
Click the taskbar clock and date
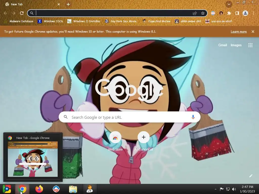pyautogui.click(x=247, y=189)
